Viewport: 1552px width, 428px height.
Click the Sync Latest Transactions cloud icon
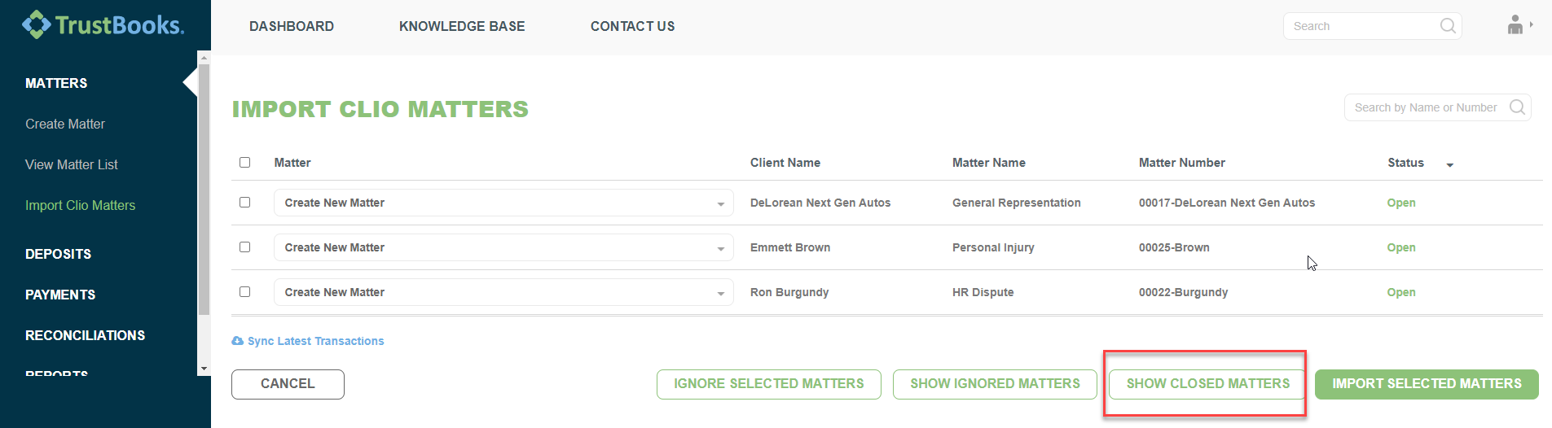(237, 341)
